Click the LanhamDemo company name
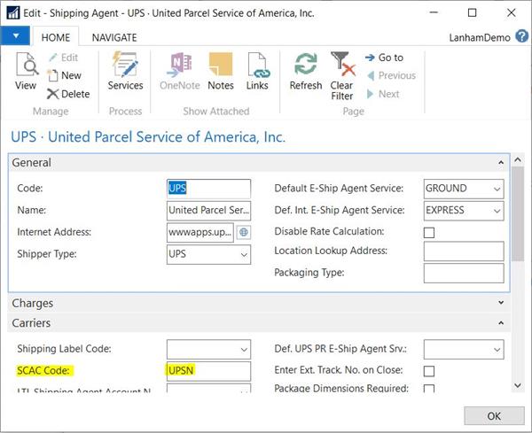532x433 pixels. (480, 37)
